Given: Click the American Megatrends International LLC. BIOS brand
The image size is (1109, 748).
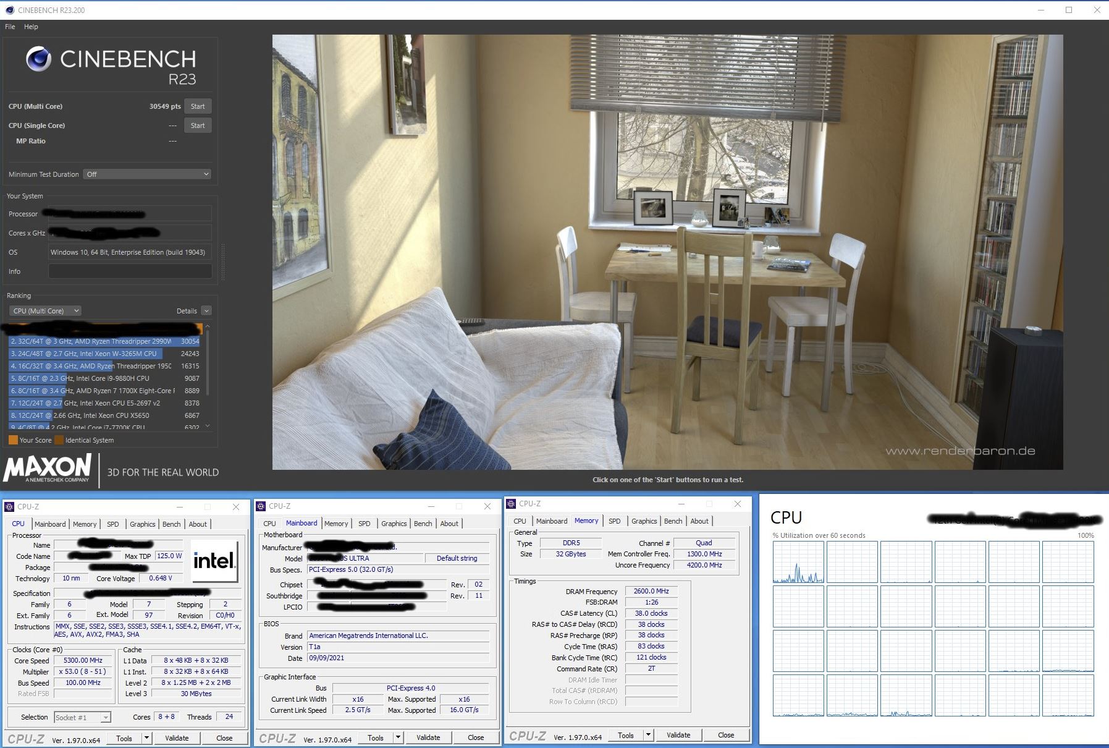Looking at the screenshot, I should (398, 635).
